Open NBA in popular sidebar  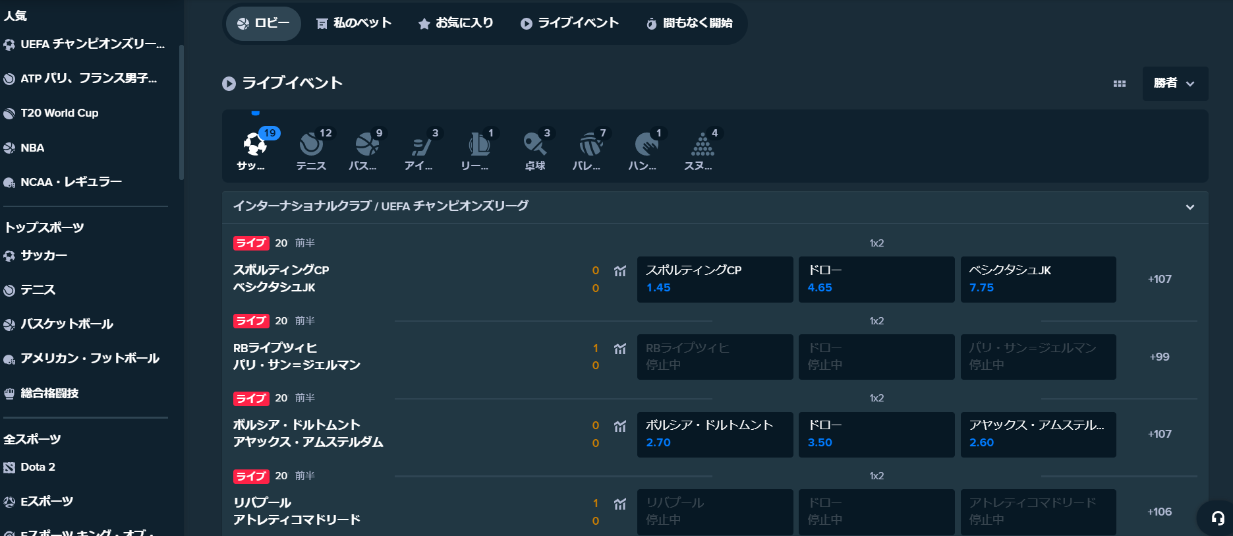24,148
